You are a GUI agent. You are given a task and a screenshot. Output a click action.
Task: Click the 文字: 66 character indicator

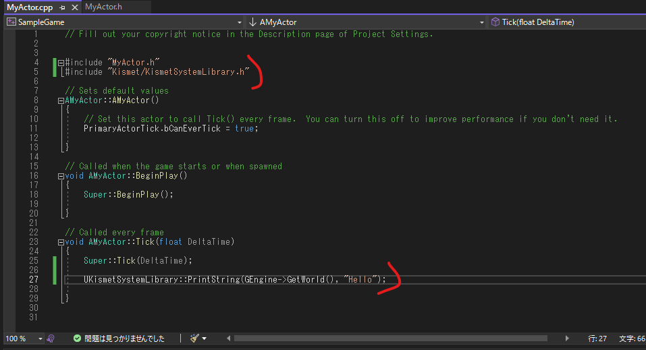pyautogui.click(x=632, y=339)
